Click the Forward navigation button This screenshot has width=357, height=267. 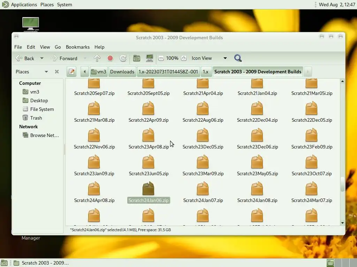[64, 58]
